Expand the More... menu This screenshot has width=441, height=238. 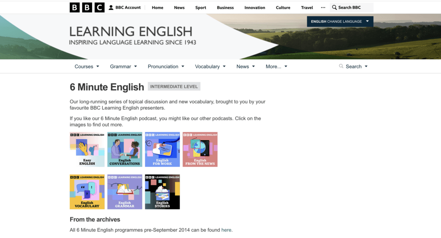click(276, 67)
